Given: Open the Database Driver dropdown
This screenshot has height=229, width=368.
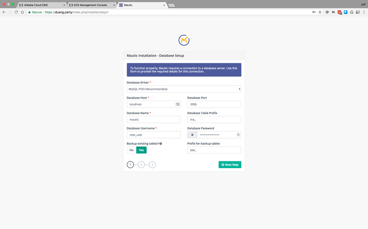Looking at the screenshot, I should click(184, 89).
